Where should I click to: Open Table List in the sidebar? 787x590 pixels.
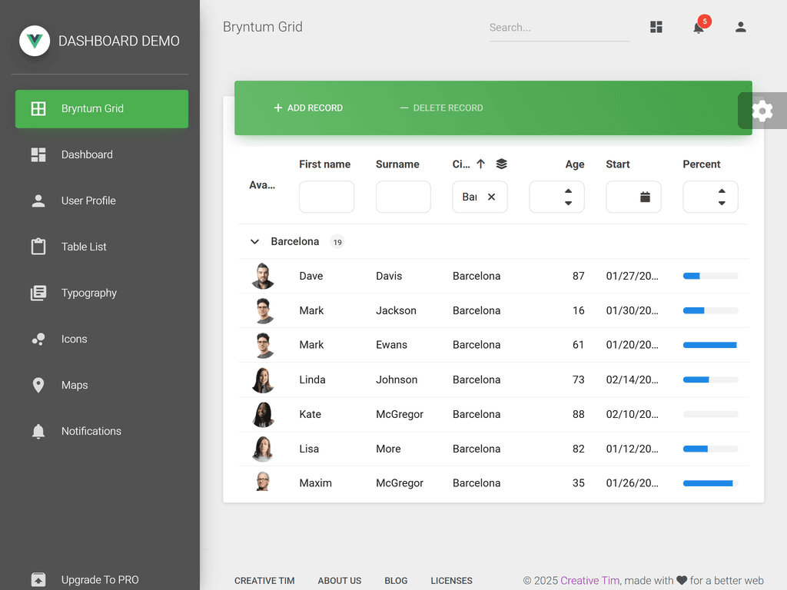pos(84,247)
